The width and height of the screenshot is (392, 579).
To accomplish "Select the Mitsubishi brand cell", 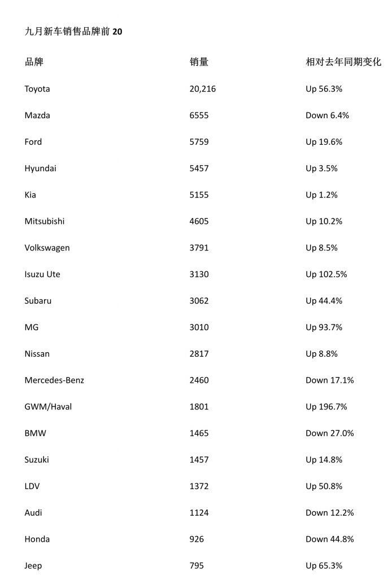I will [45, 221].
